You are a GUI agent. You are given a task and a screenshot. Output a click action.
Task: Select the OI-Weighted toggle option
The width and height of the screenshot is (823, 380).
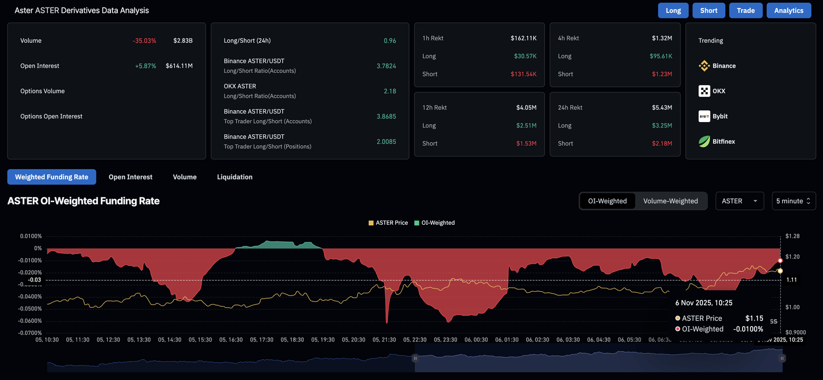607,201
